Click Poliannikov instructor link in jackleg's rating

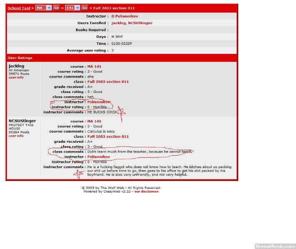[99, 102]
